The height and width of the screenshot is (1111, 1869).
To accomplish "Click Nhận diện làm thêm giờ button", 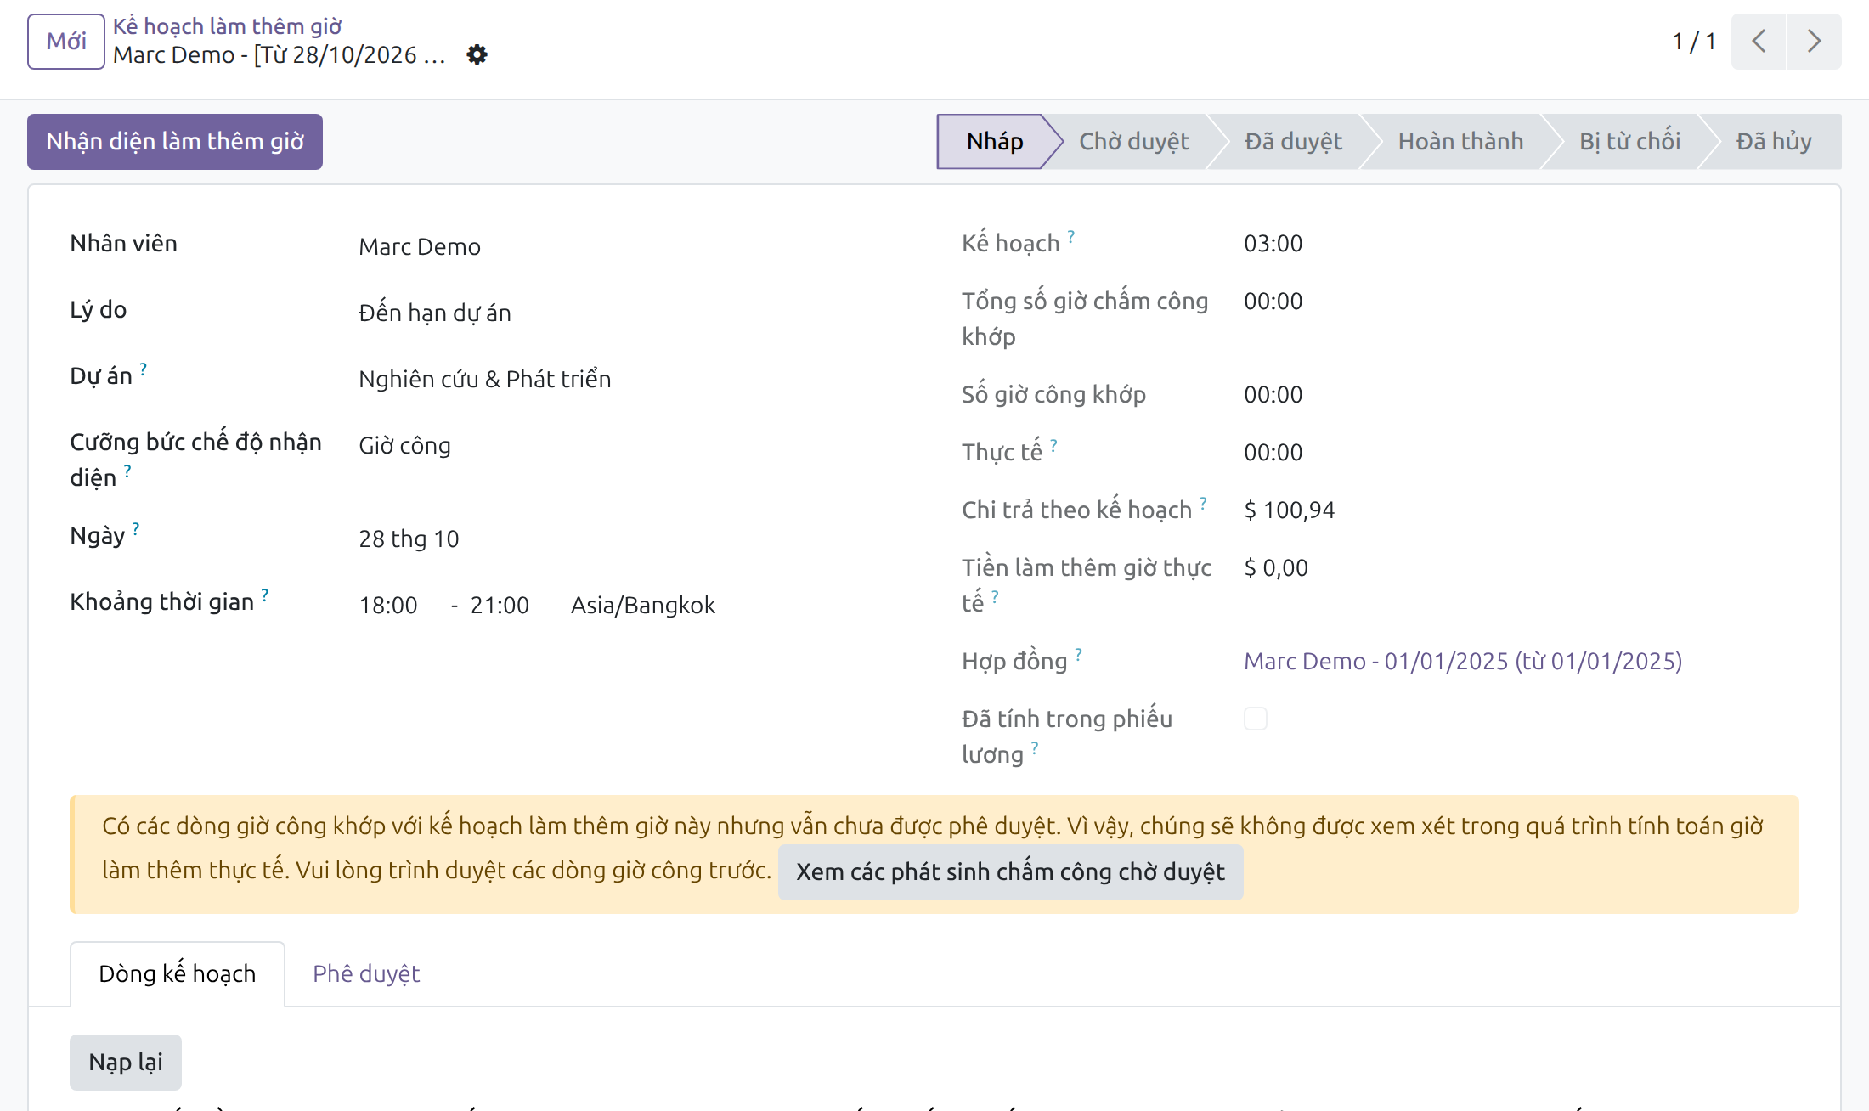I will pyautogui.click(x=175, y=141).
